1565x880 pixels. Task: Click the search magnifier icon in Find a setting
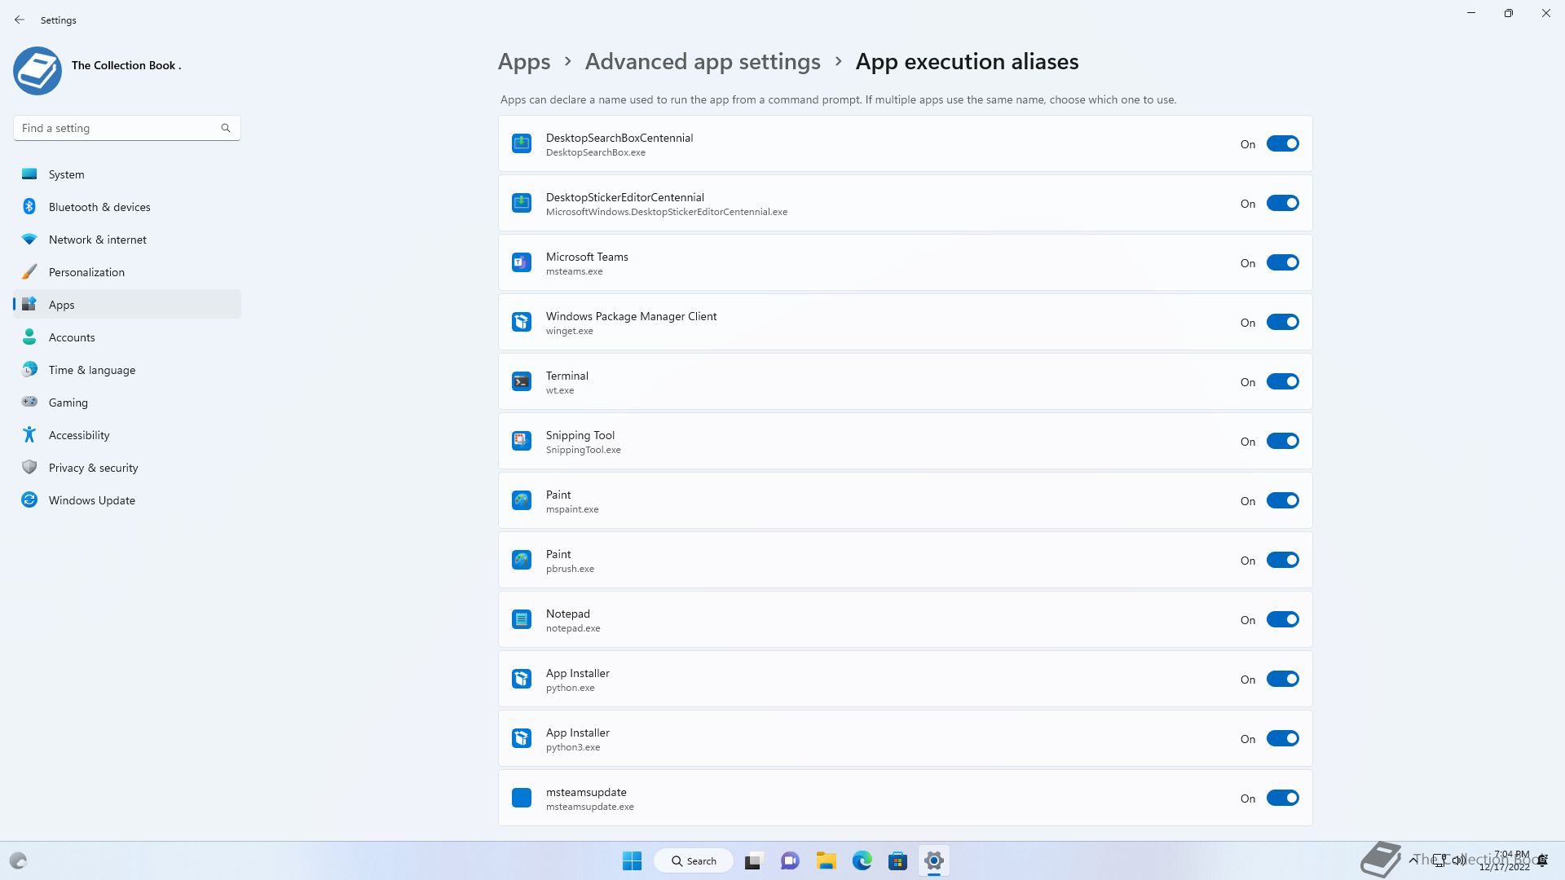226,128
